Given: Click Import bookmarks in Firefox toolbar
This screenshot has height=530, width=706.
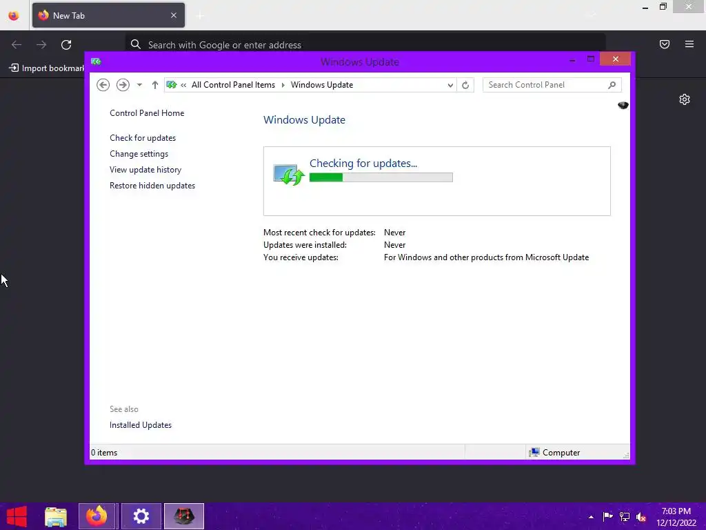Looking at the screenshot, I should (x=48, y=68).
